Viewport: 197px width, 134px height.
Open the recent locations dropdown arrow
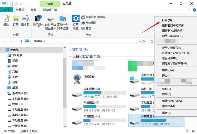(16, 41)
